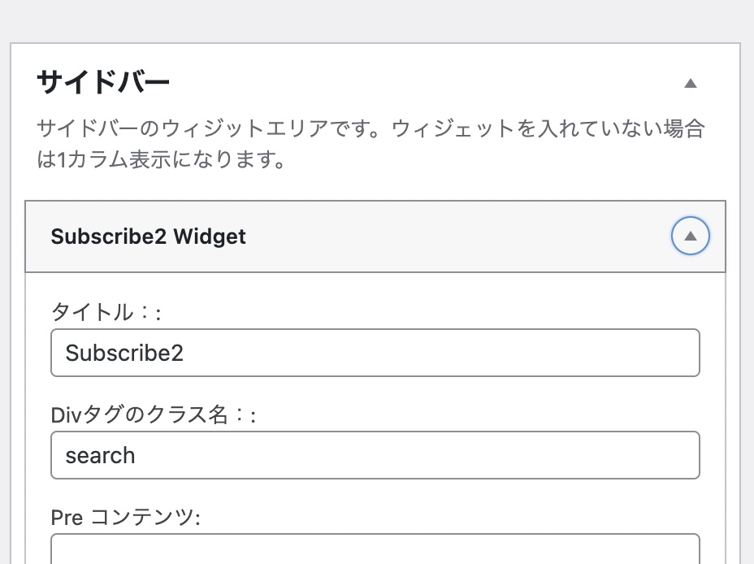Click blank header area right of サイドバー title
Image resolution: width=754 pixels, height=564 pixels.
click(422, 82)
